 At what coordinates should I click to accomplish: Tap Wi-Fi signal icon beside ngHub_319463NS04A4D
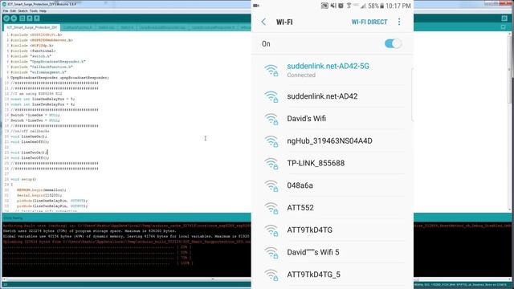[271, 141]
